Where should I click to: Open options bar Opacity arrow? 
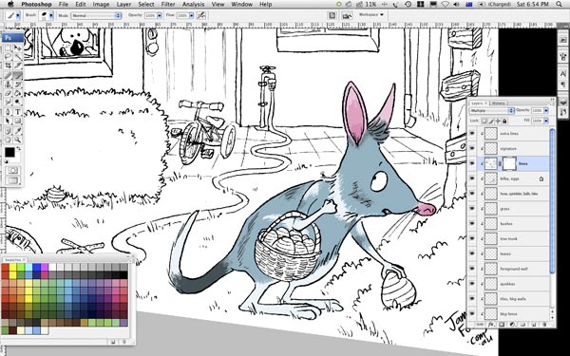pos(160,15)
